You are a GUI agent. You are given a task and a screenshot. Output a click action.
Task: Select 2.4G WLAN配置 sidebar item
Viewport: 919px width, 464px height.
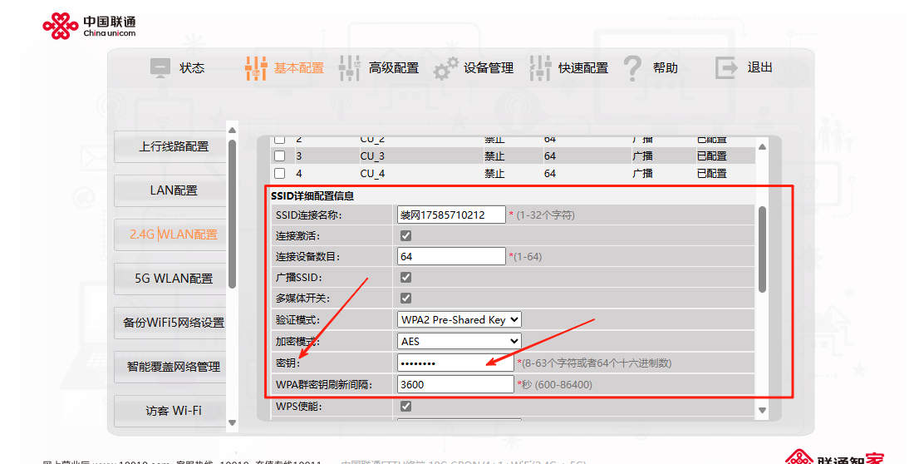(170, 234)
